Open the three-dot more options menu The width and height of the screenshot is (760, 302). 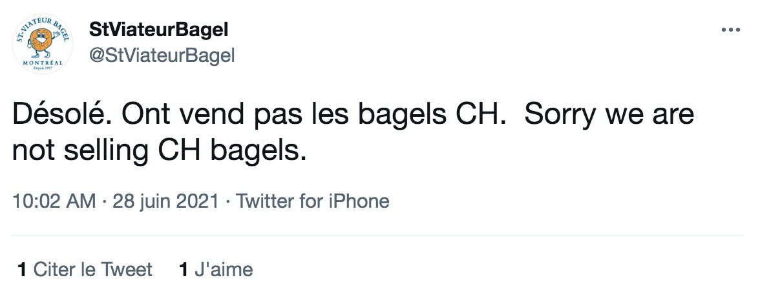coord(731,30)
